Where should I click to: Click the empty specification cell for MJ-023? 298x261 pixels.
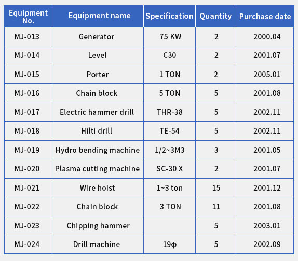[170, 226]
